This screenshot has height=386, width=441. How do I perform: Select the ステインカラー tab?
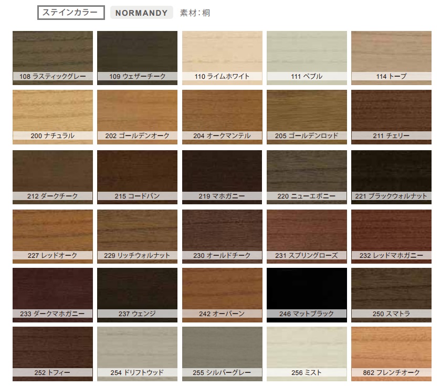click(71, 13)
